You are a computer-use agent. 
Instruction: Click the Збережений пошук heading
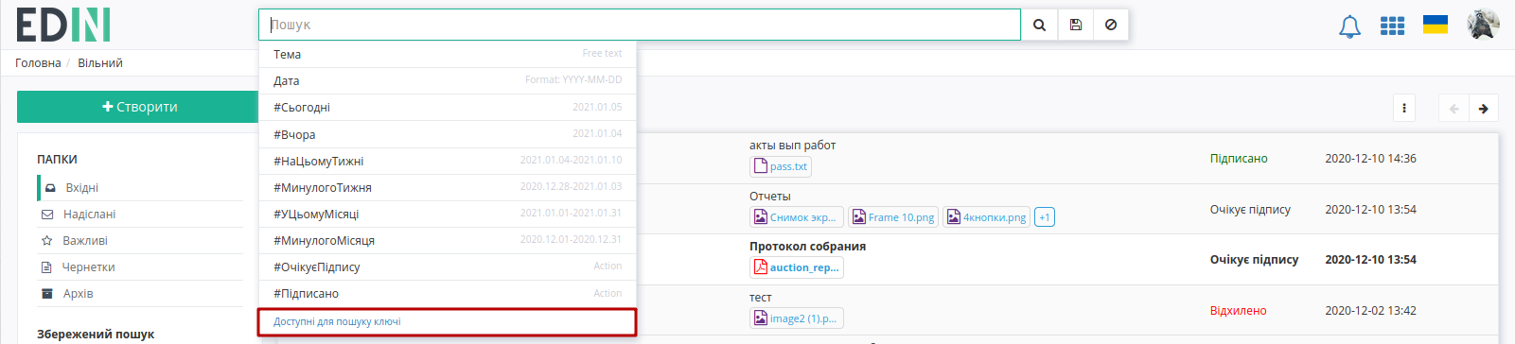click(96, 335)
